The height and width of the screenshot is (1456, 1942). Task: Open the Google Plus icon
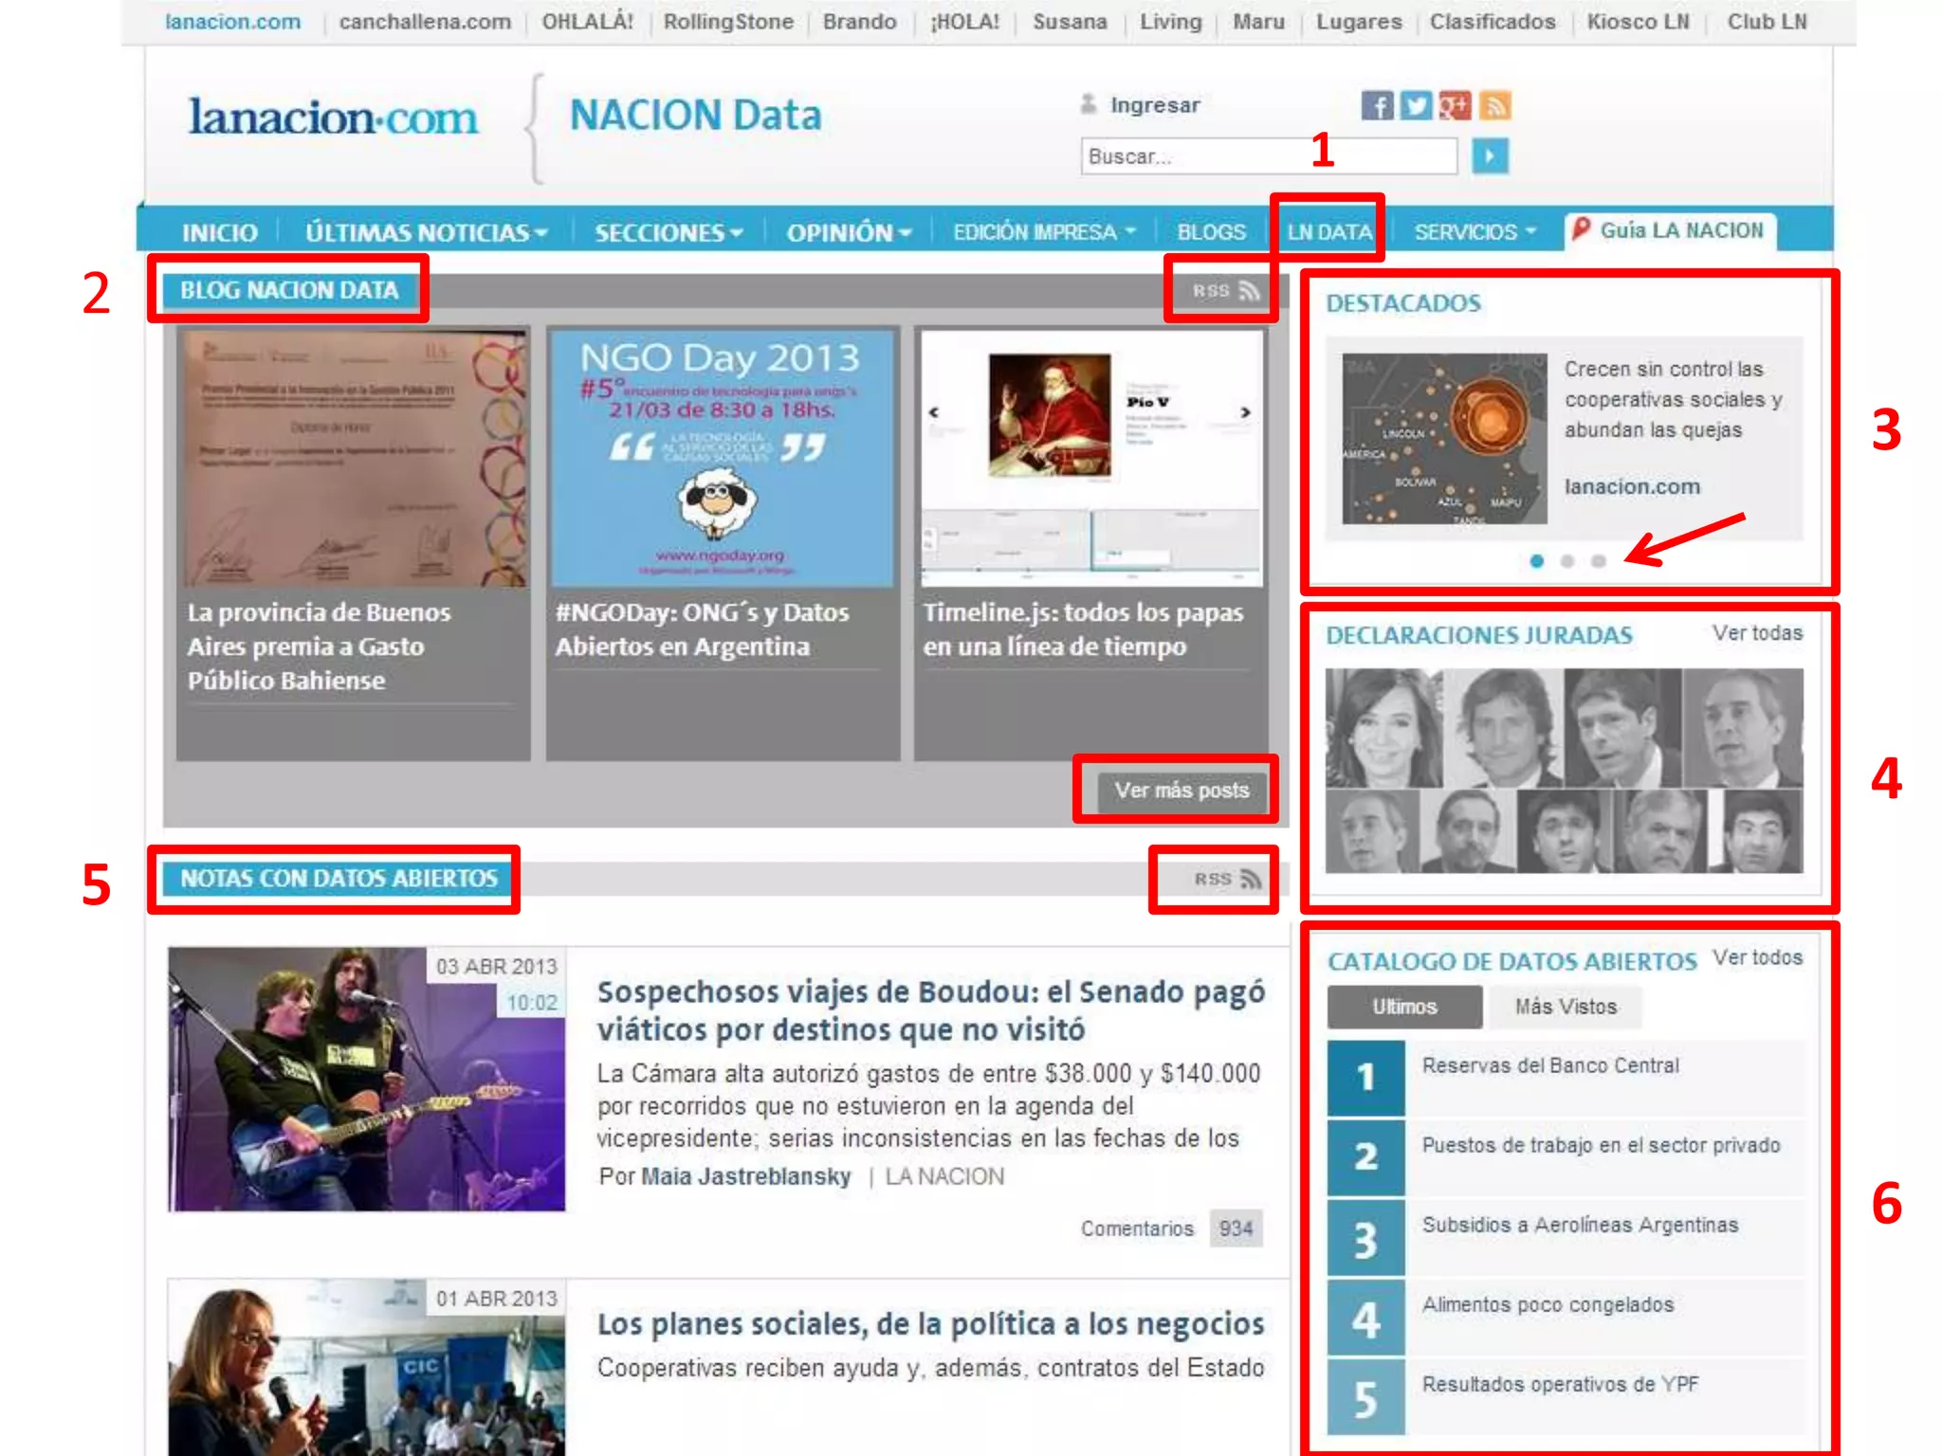pos(1455,105)
